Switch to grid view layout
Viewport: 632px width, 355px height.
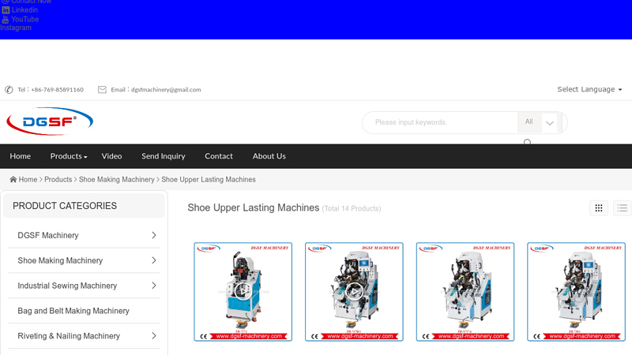pos(599,208)
